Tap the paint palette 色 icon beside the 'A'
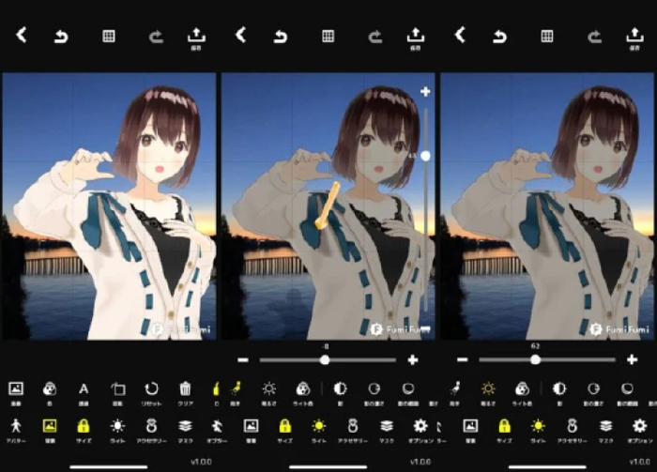 (x=50, y=389)
